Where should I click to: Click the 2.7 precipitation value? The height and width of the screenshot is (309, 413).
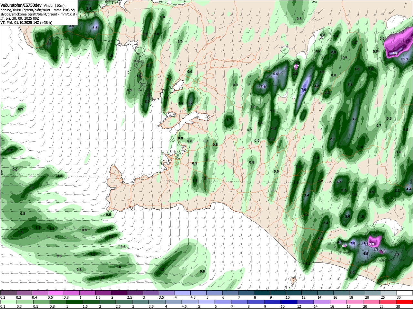332,139
